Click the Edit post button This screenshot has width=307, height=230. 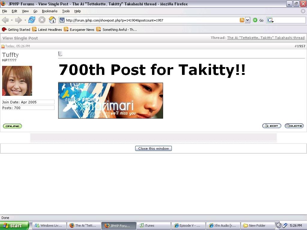coord(272,126)
